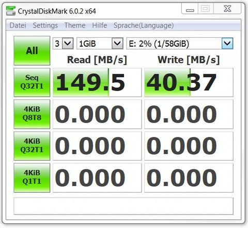
Task: Open the Sprache(Language) menu
Action: (x=144, y=25)
